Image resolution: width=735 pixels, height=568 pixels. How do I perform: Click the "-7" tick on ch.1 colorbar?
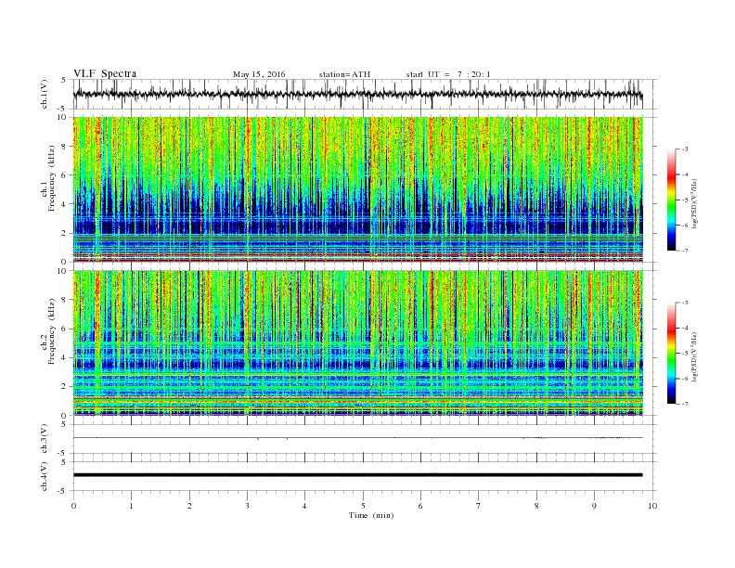pos(685,251)
